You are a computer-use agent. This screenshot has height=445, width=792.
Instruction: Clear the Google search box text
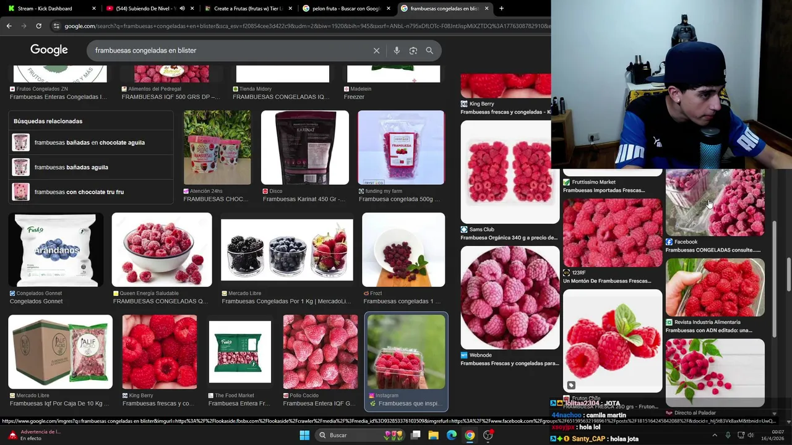coord(376,51)
